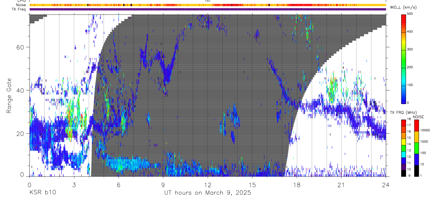Click the '300' tick on the WID scale
The image size is (434, 200).
pos(410,49)
